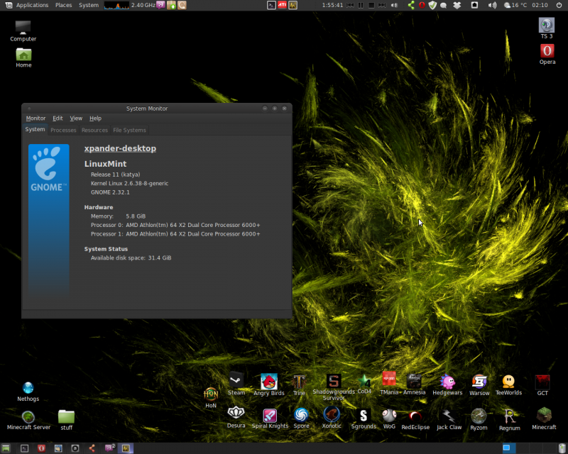Open the Dropbox tray icon
Image resolution: width=568 pixels, height=454 pixels.
click(x=457, y=5)
